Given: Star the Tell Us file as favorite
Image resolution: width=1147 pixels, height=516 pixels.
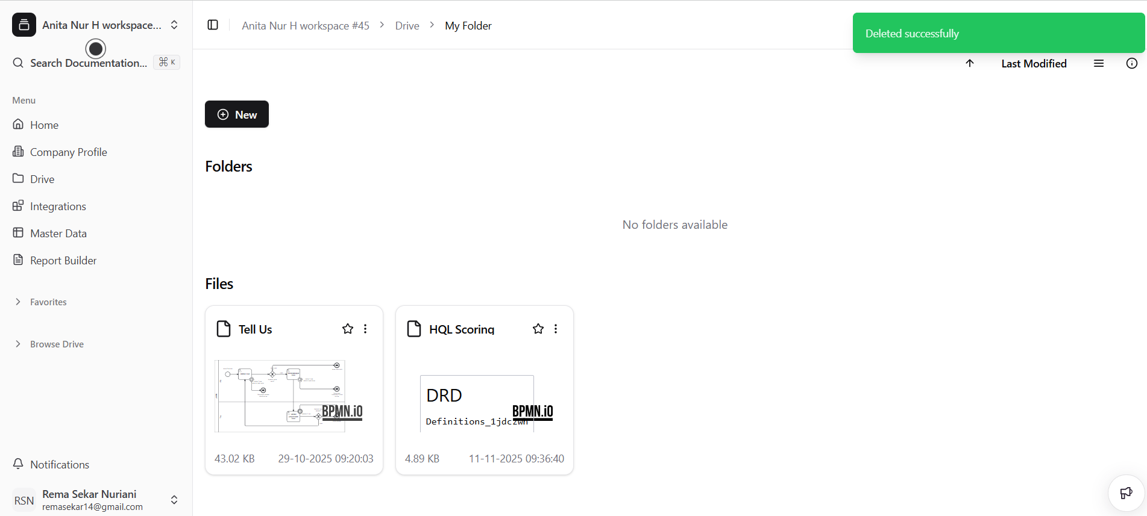Looking at the screenshot, I should 348,329.
